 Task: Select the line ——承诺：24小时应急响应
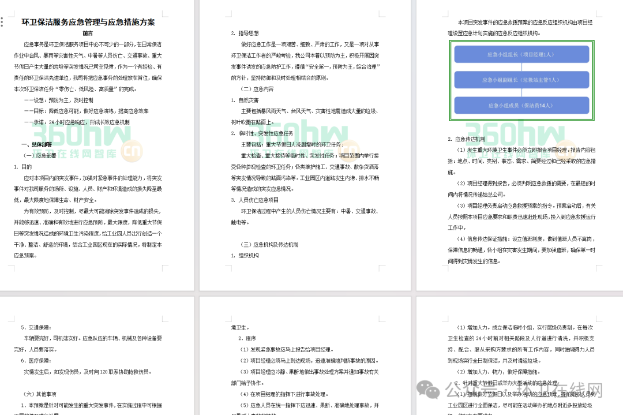(x=77, y=122)
